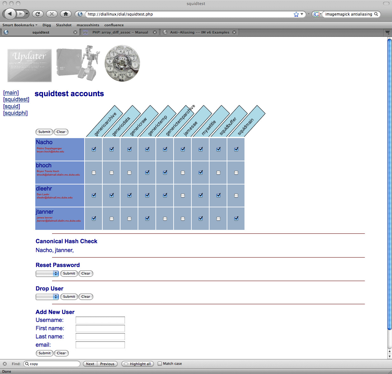Image resolution: width=392 pixels, height=374 pixels.
Task: Uncheck Nacho's genericarchive checkbox
Action: (x=94, y=149)
